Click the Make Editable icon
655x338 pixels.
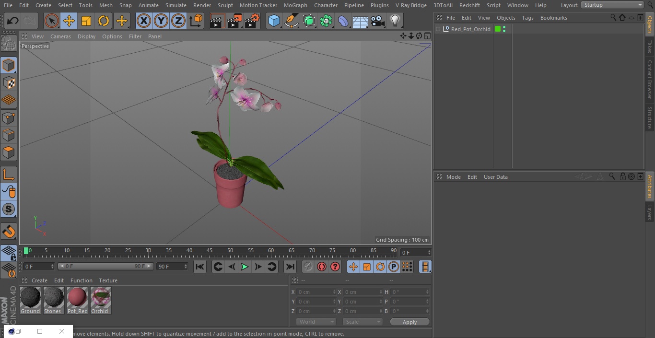point(9,44)
